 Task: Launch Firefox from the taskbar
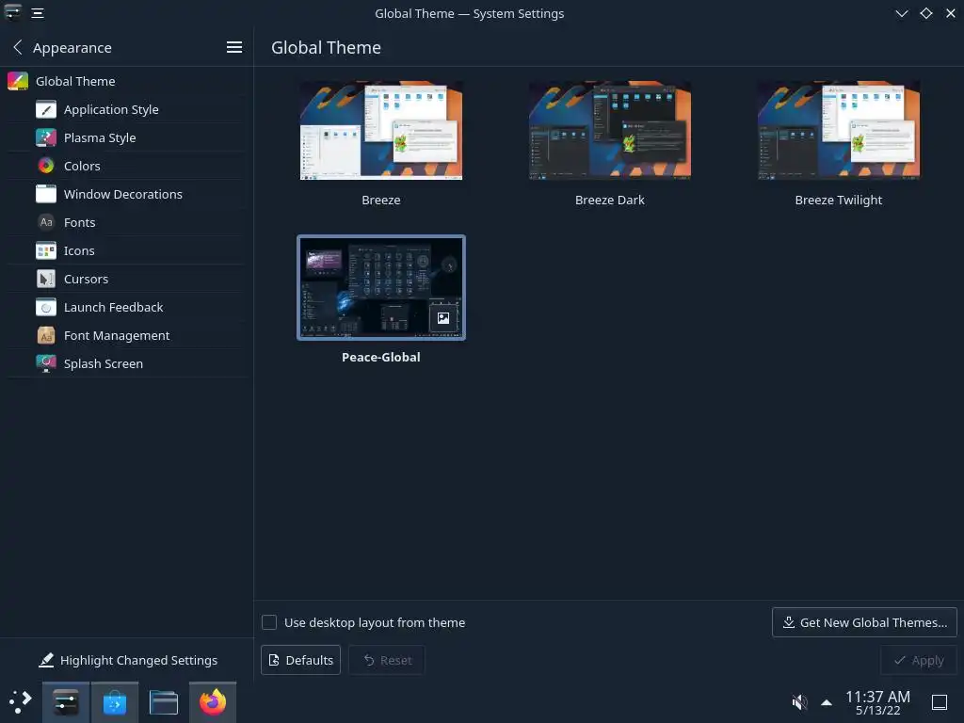[x=213, y=702]
